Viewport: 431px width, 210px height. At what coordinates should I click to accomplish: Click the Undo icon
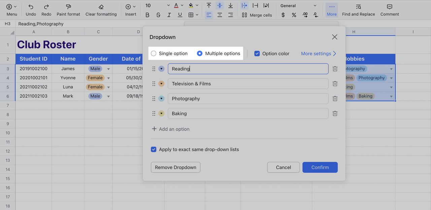pyautogui.click(x=31, y=7)
